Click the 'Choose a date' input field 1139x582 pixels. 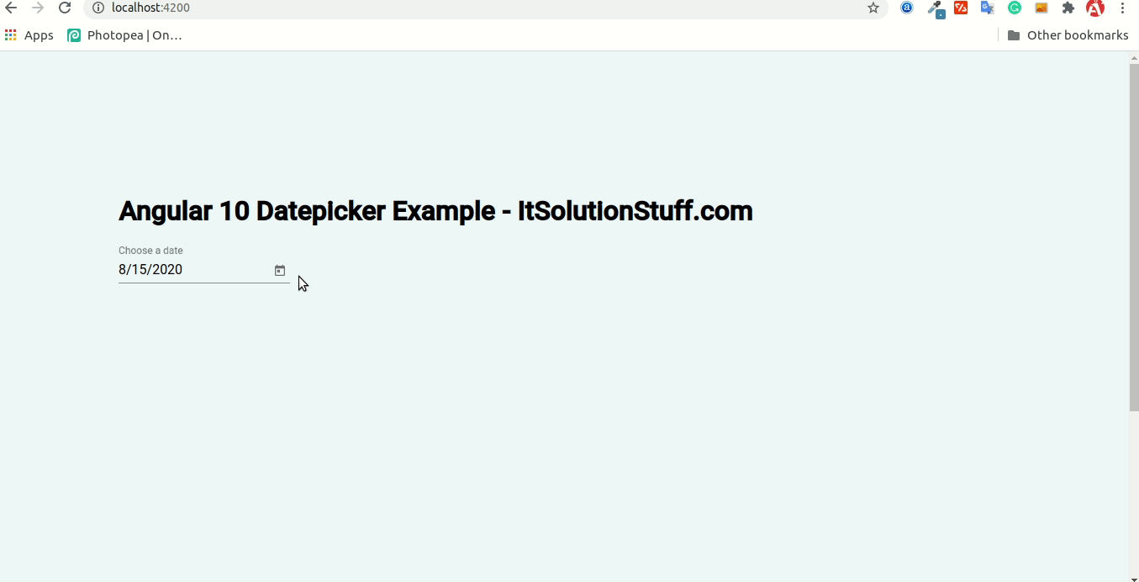[x=192, y=270]
